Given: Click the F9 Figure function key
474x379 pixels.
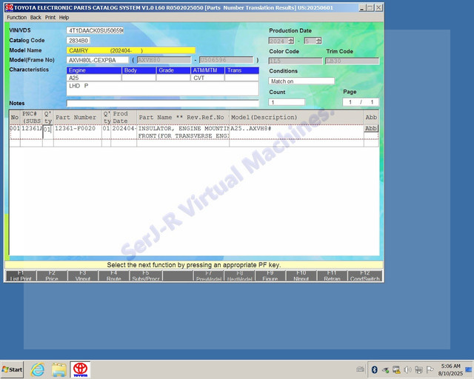Looking at the screenshot, I should coord(270,275).
